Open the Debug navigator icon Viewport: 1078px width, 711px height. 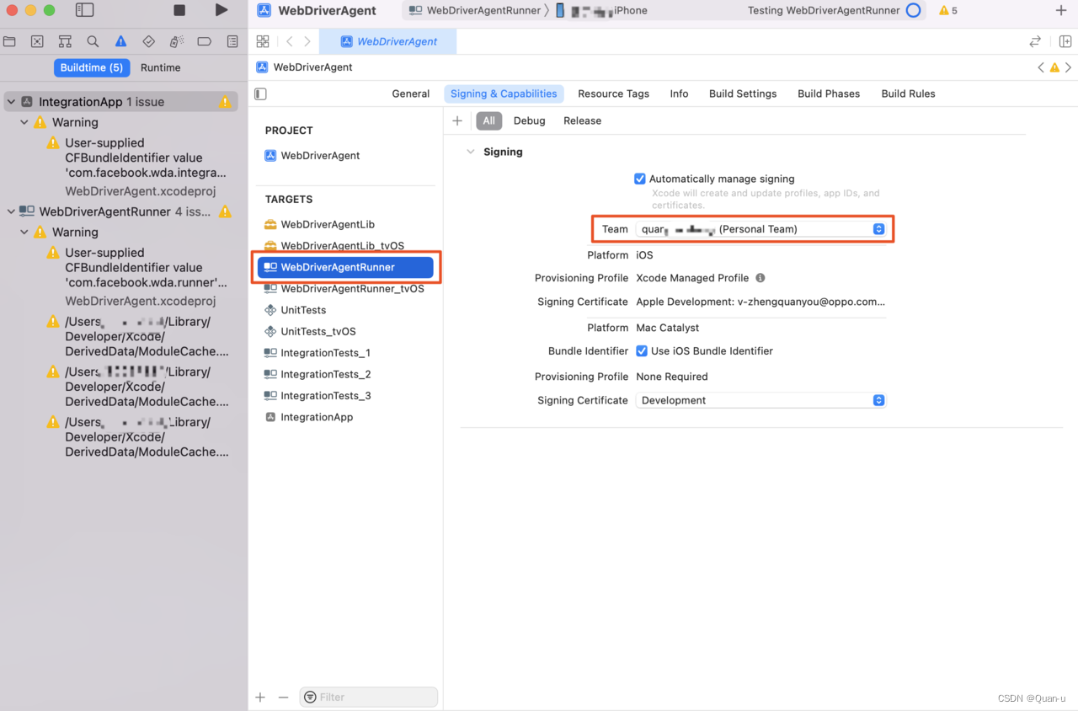(176, 41)
